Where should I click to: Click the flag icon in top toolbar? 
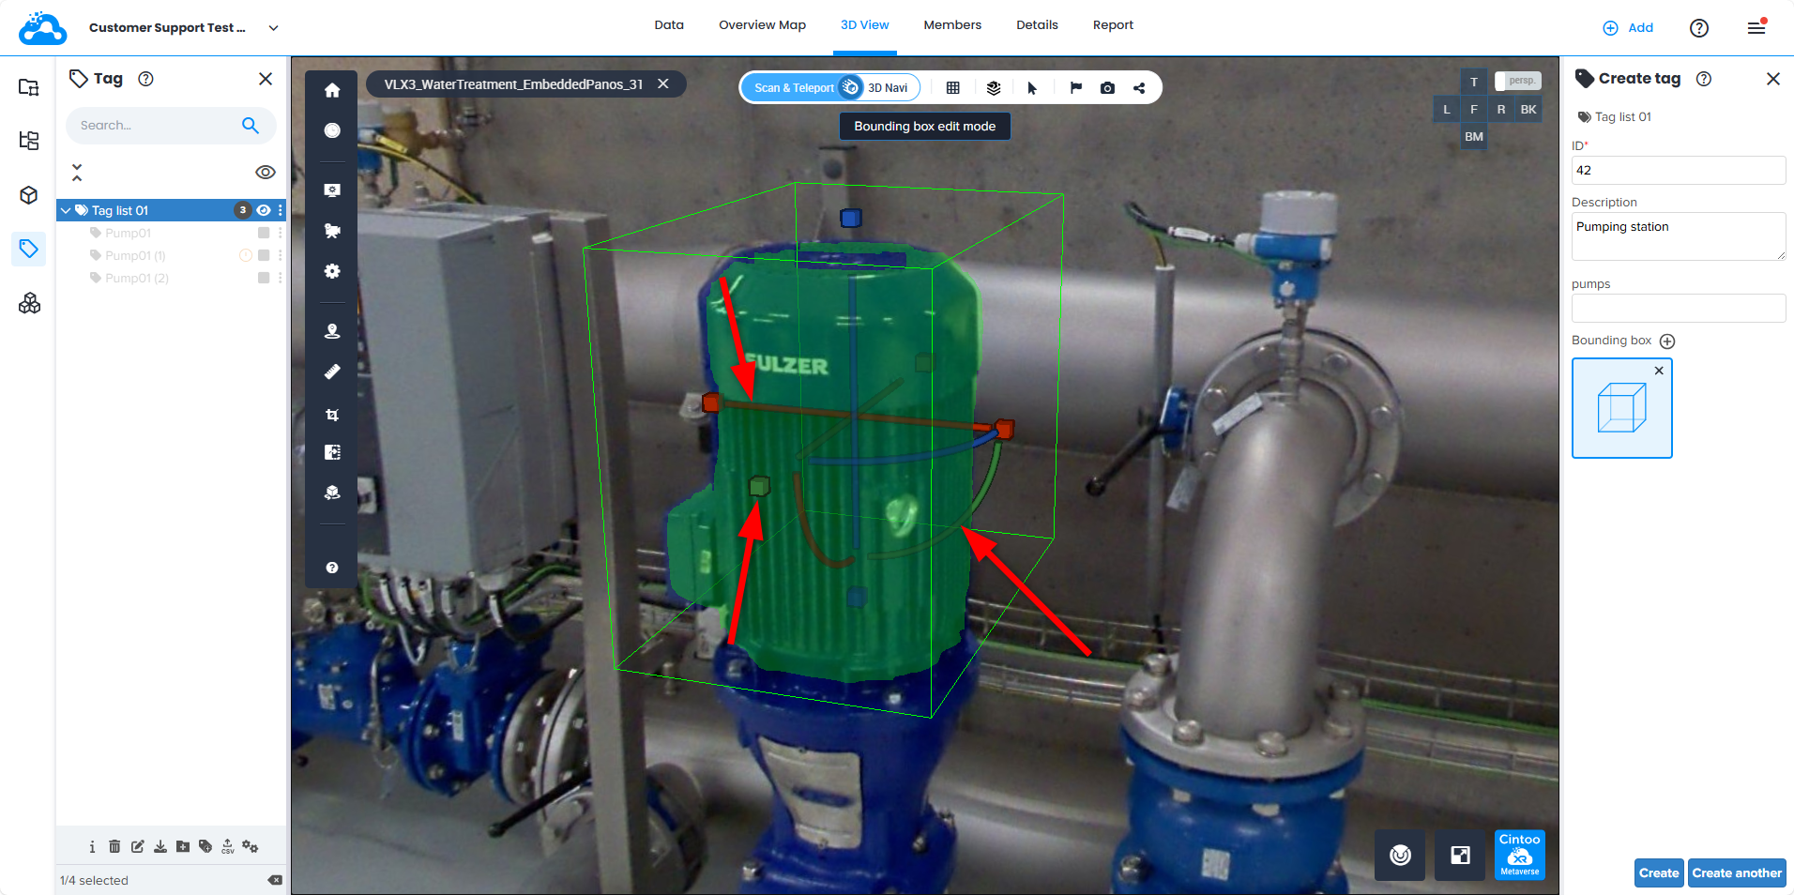(x=1076, y=87)
